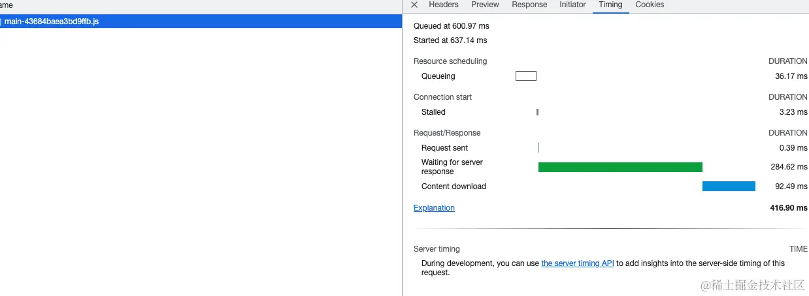Screen dimensions: 809x296
Task: Click the 416.90 ms total value
Action: (x=789, y=208)
